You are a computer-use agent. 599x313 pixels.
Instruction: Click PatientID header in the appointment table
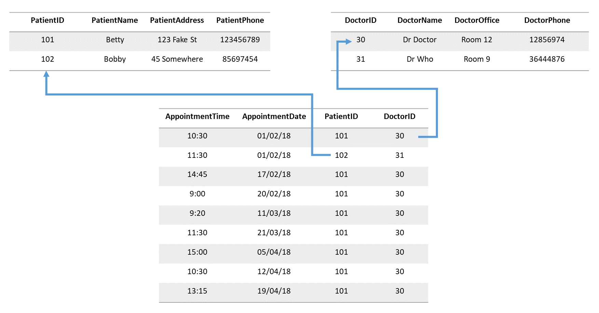(341, 117)
